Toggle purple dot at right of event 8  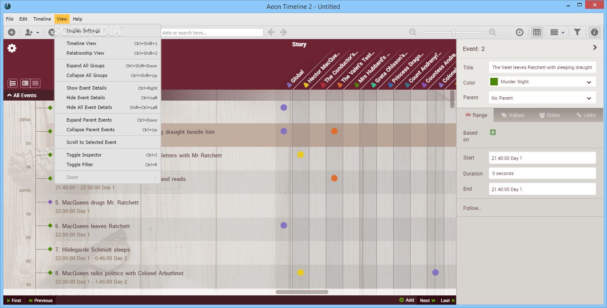(435, 272)
